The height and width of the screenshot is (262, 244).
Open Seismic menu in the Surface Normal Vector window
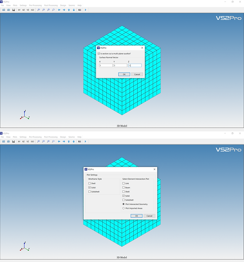click(72, 5)
